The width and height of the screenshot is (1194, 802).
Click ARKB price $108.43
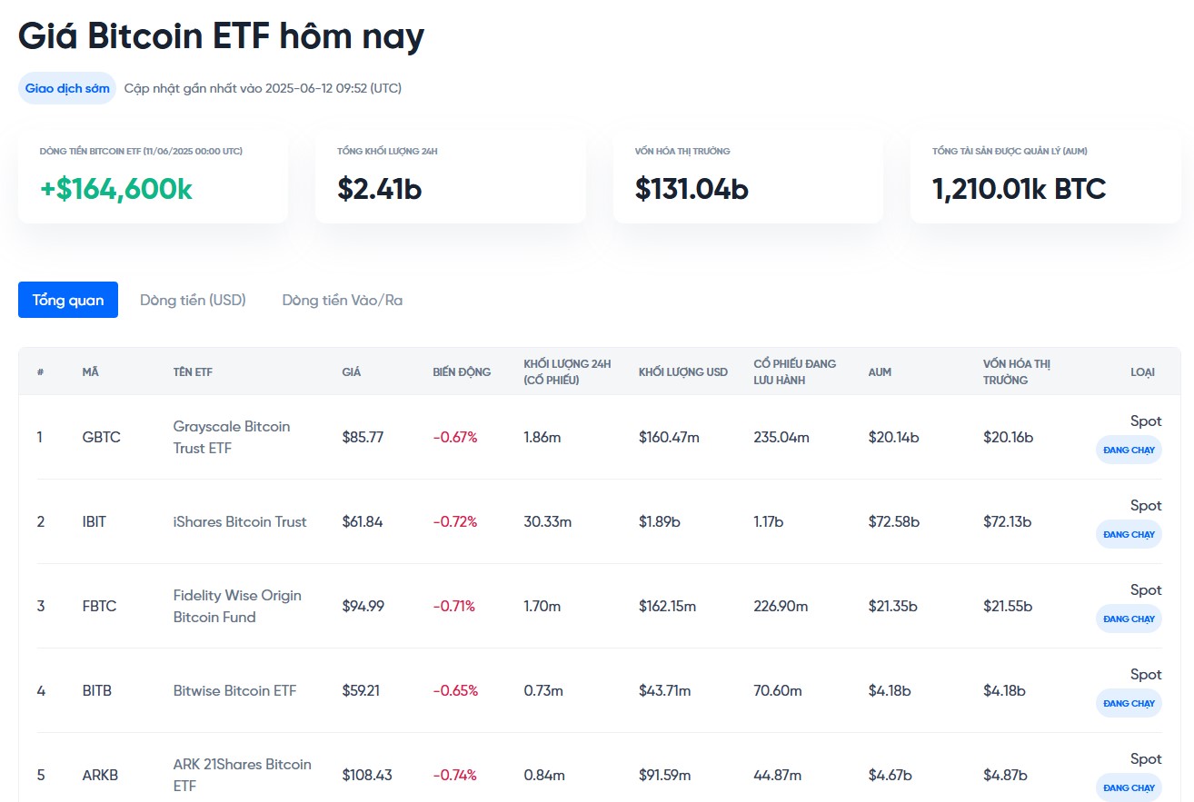click(367, 775)
